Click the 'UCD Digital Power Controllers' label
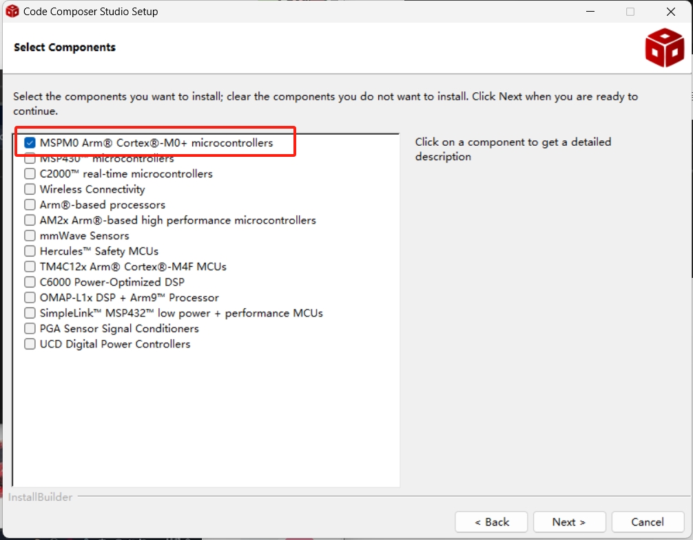 pos(115,344)
